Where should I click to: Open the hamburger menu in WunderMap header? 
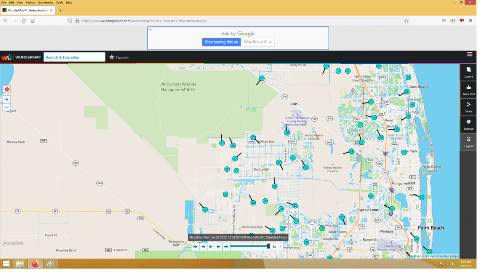469,54
